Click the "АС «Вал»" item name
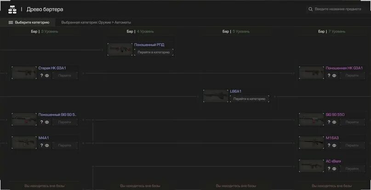The image size is (371, 190). [334, 161]
